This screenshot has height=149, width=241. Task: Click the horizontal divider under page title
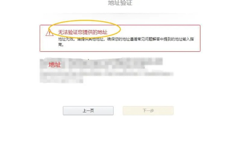click(120, 13)
